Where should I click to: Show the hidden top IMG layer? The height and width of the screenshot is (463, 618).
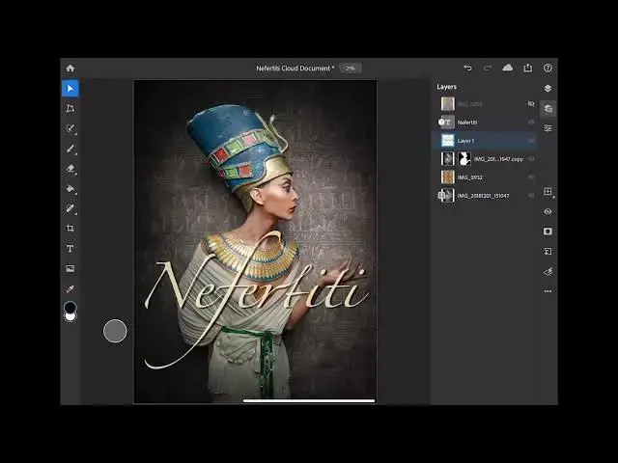pos(531,104)
